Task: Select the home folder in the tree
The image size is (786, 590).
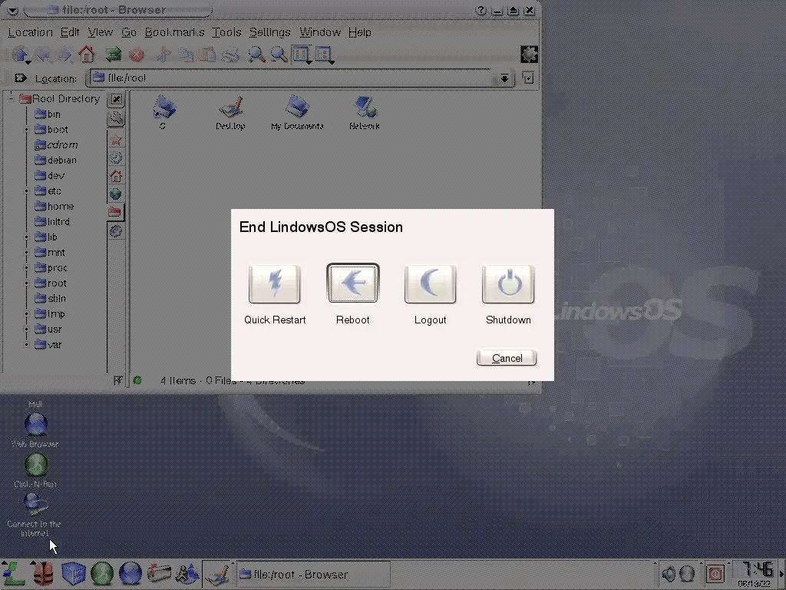Action: point(54,206)
